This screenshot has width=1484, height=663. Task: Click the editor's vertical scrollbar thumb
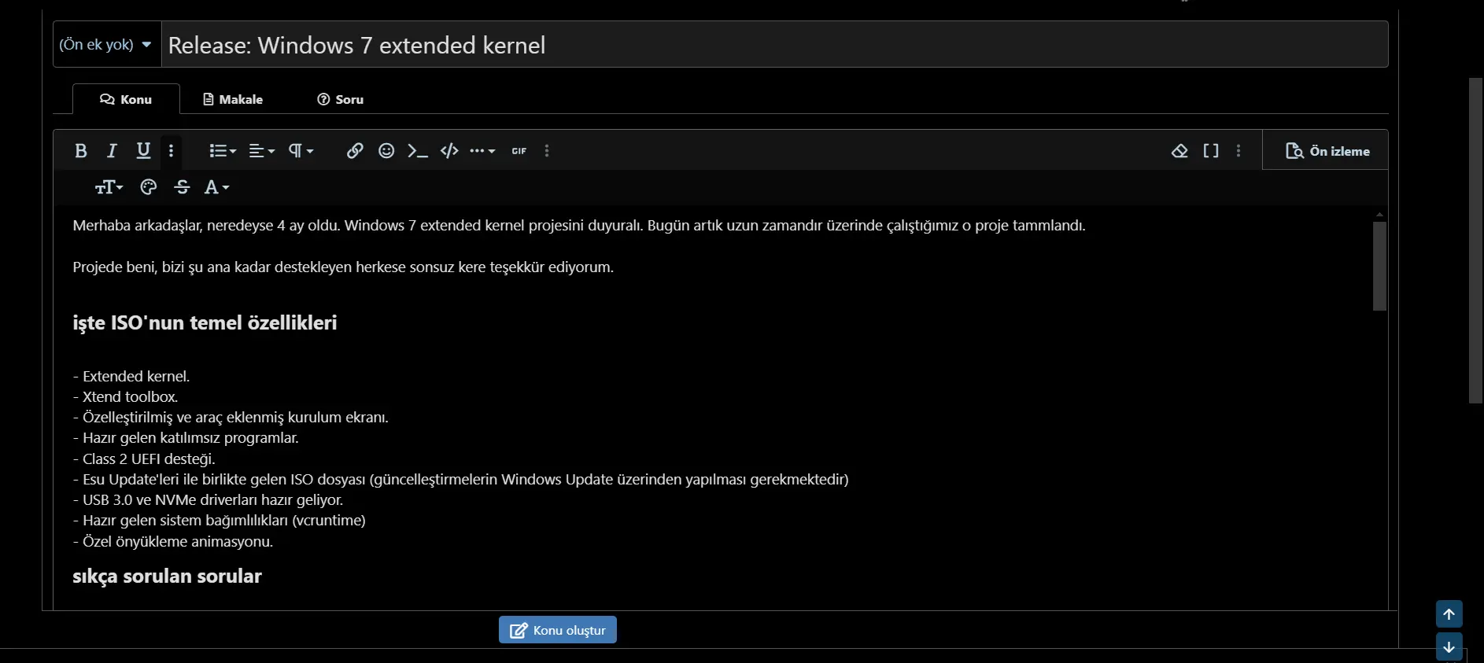tap(1379, 266)
